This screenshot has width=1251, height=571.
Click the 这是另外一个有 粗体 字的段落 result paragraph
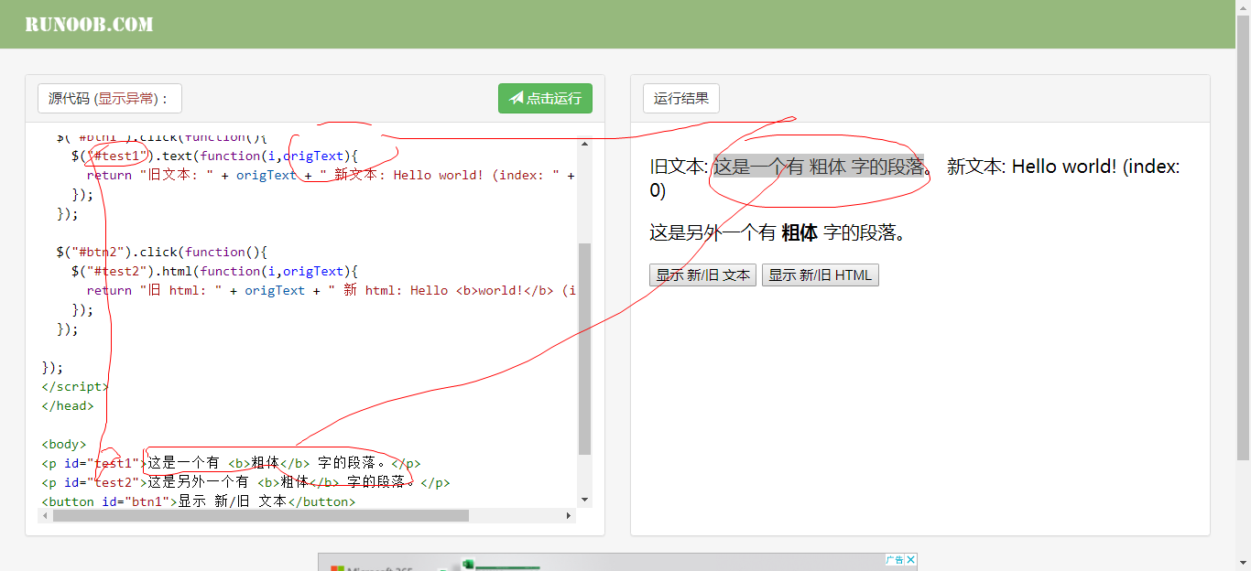coord(779,232)
